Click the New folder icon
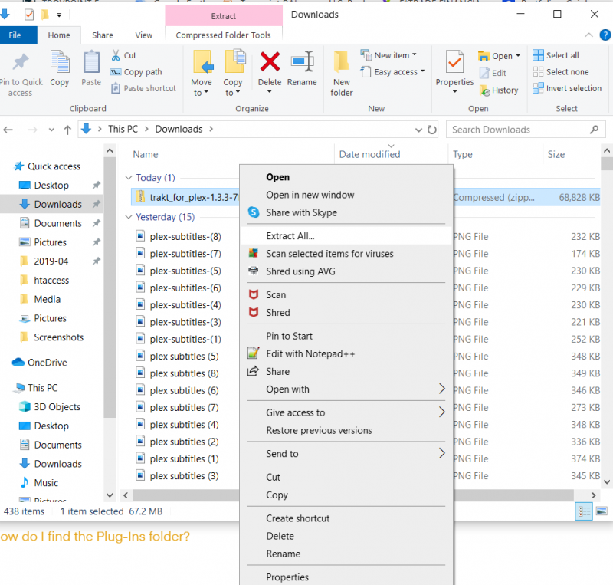The image size is (613, 585). 342,63
